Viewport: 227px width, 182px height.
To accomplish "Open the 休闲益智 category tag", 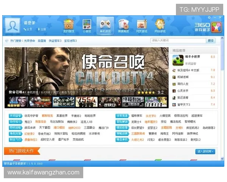I will coord(16,116).
